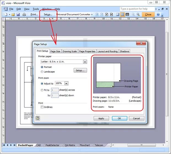The width and height of the screenshot is (171, 154).
Task: Open the Tools menu
Action: tap(36, 9)
